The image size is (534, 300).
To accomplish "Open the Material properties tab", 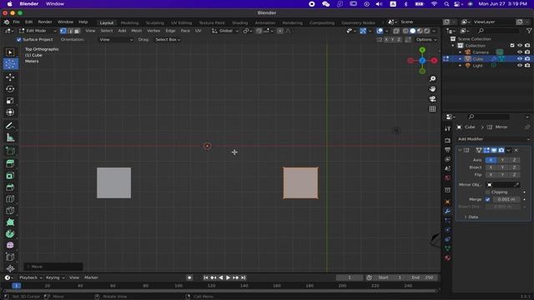I will pyautogui.click(x=447, y=257).
